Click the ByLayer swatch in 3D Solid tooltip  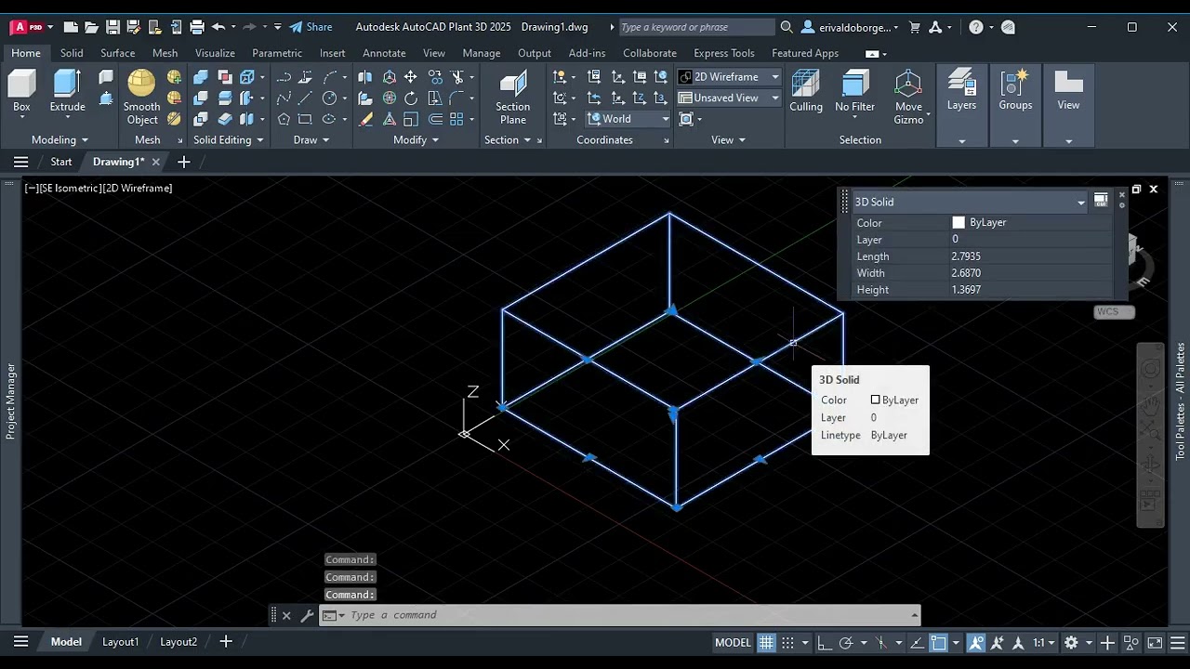(x=875, y=400)
